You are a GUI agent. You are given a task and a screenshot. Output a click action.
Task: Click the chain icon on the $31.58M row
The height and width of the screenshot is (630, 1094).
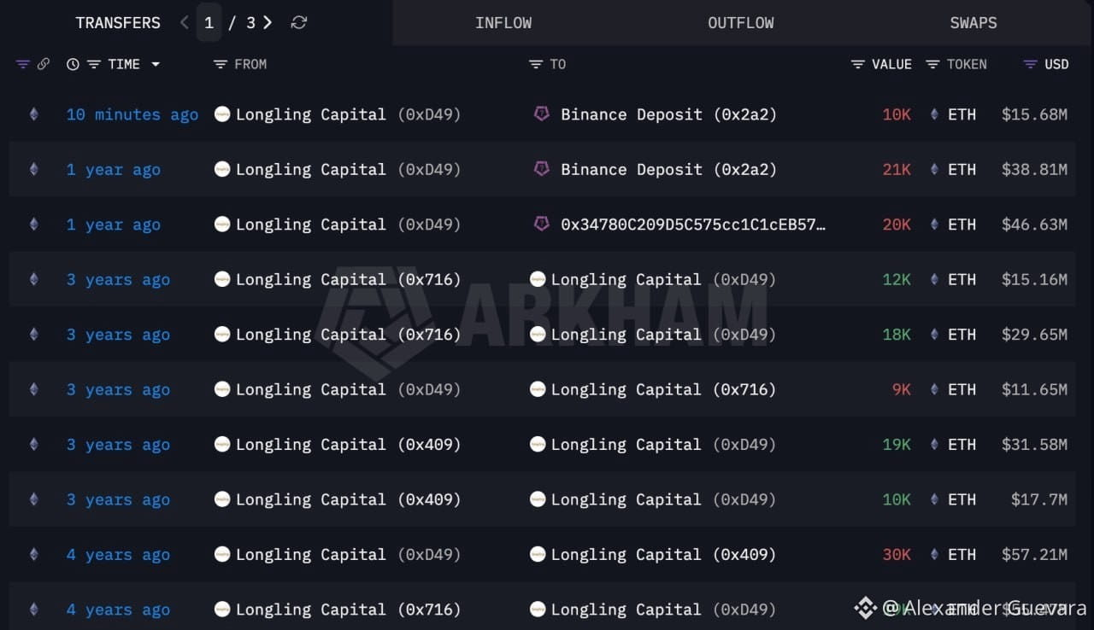click(x=34, y=445)
